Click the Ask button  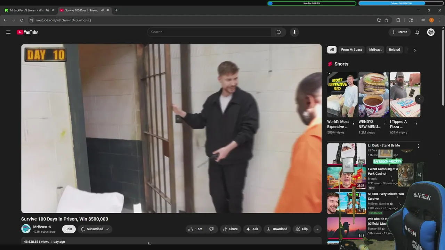[252, 229]
